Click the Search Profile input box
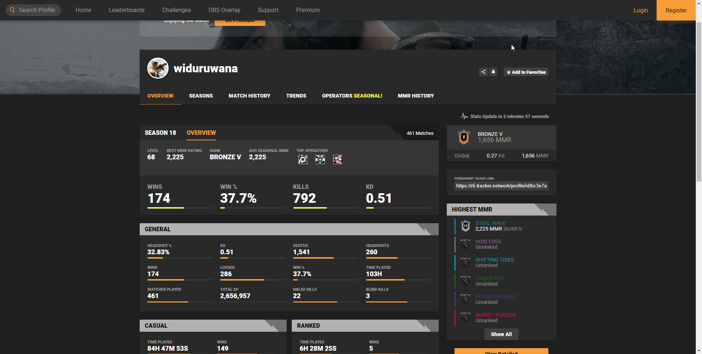Viewport: 702px width, 354px height. tap(37, 10)
